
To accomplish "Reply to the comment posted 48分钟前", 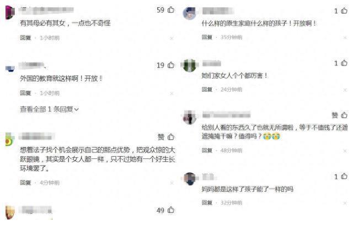I will tap(207, 150).
